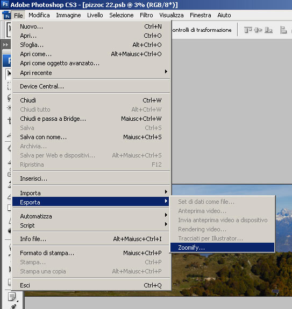This screenshot has height=309, width=292.
Task: Click Rendering video... submenu entry
Action: 222,229
